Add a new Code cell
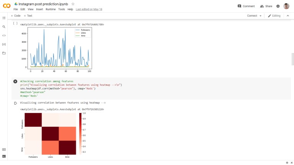 point(16,16)
